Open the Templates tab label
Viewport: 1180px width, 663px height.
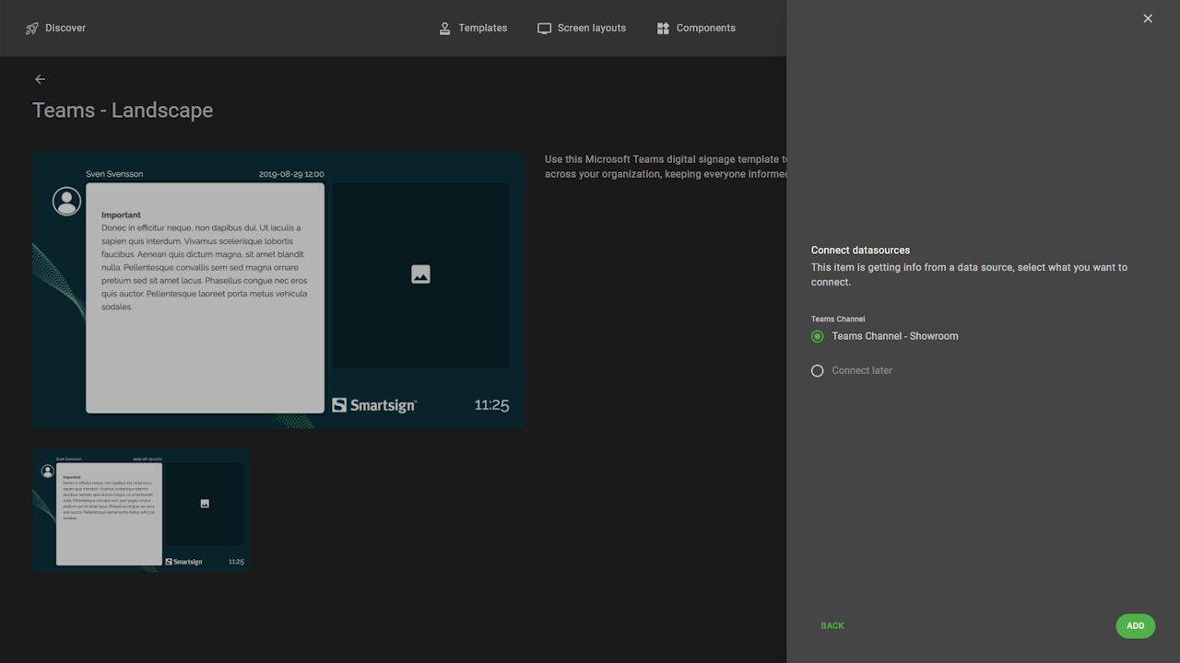coord(483,29)
